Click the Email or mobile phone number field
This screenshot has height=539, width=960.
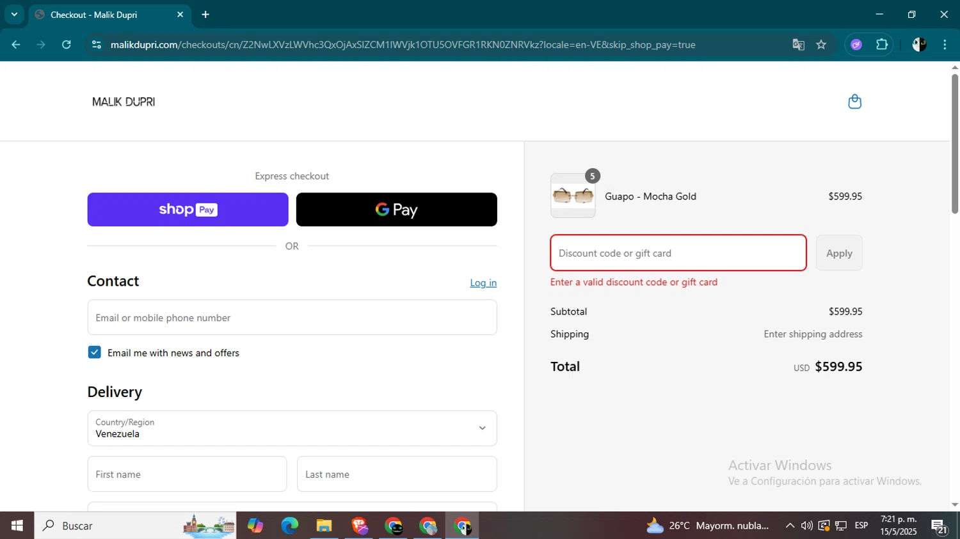pyautogui.click(x=292, y=318)
